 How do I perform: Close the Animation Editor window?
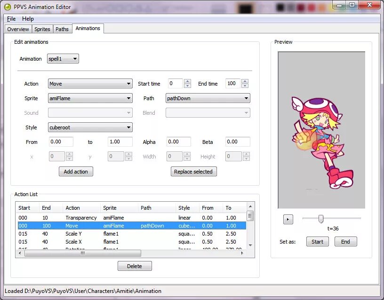coord(369,5)
